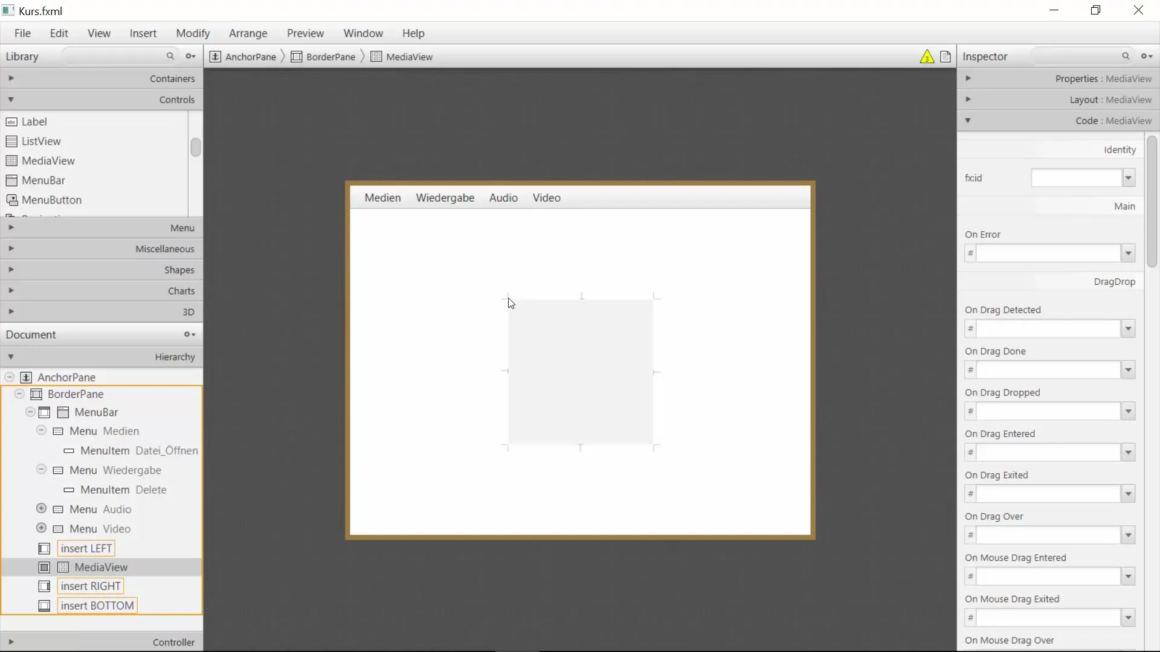Collapse the Menu Medien node
Image resolution: width=1160 pixels, height=652 pixels.
(41, 430)
